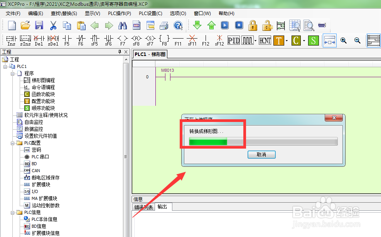Open dropdown arrow beside C block button
The image size is (381, 237).
[304, 41]
